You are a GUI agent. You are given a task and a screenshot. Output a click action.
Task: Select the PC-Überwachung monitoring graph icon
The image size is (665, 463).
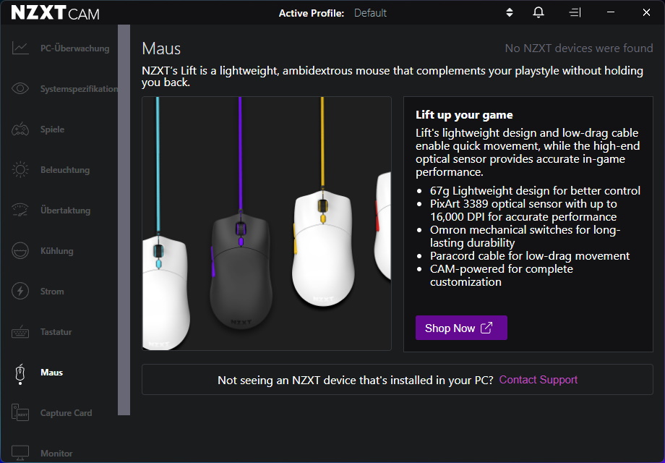point(20,48)
